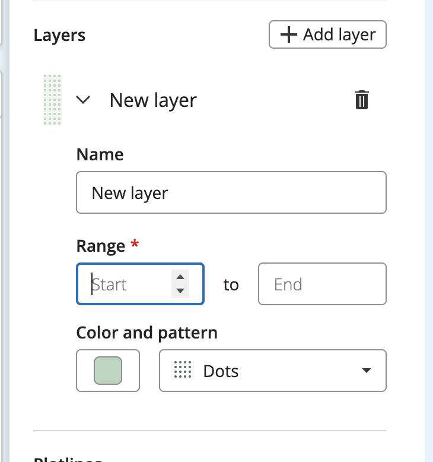The width and height of the screenshot is (433, 462).
Task: Click the Layers section heading
Action: point(59,36)
